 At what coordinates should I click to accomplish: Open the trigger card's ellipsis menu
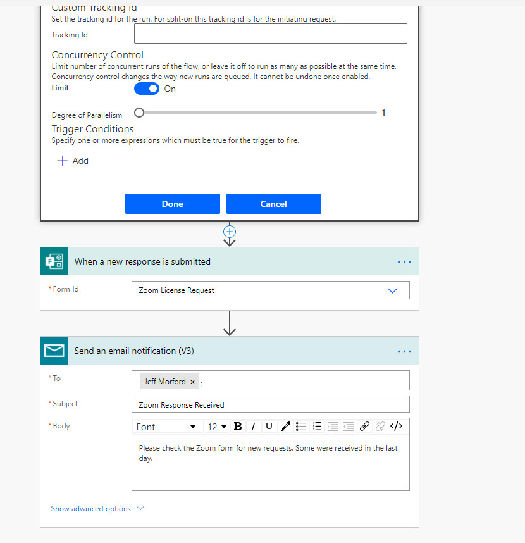405,262
